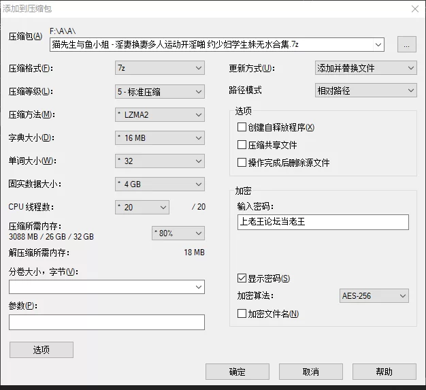
Task: Open the 字典大小 16 MB dropdown
Action: tap(160, 137)
